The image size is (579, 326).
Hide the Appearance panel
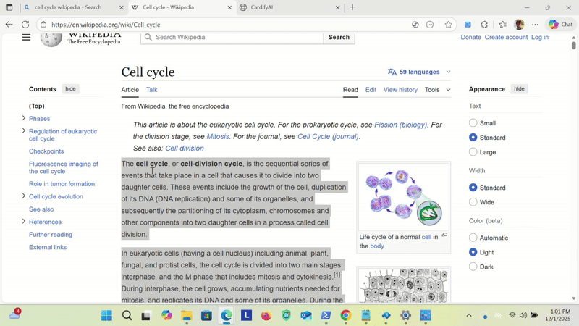click(x=519, y=88)
